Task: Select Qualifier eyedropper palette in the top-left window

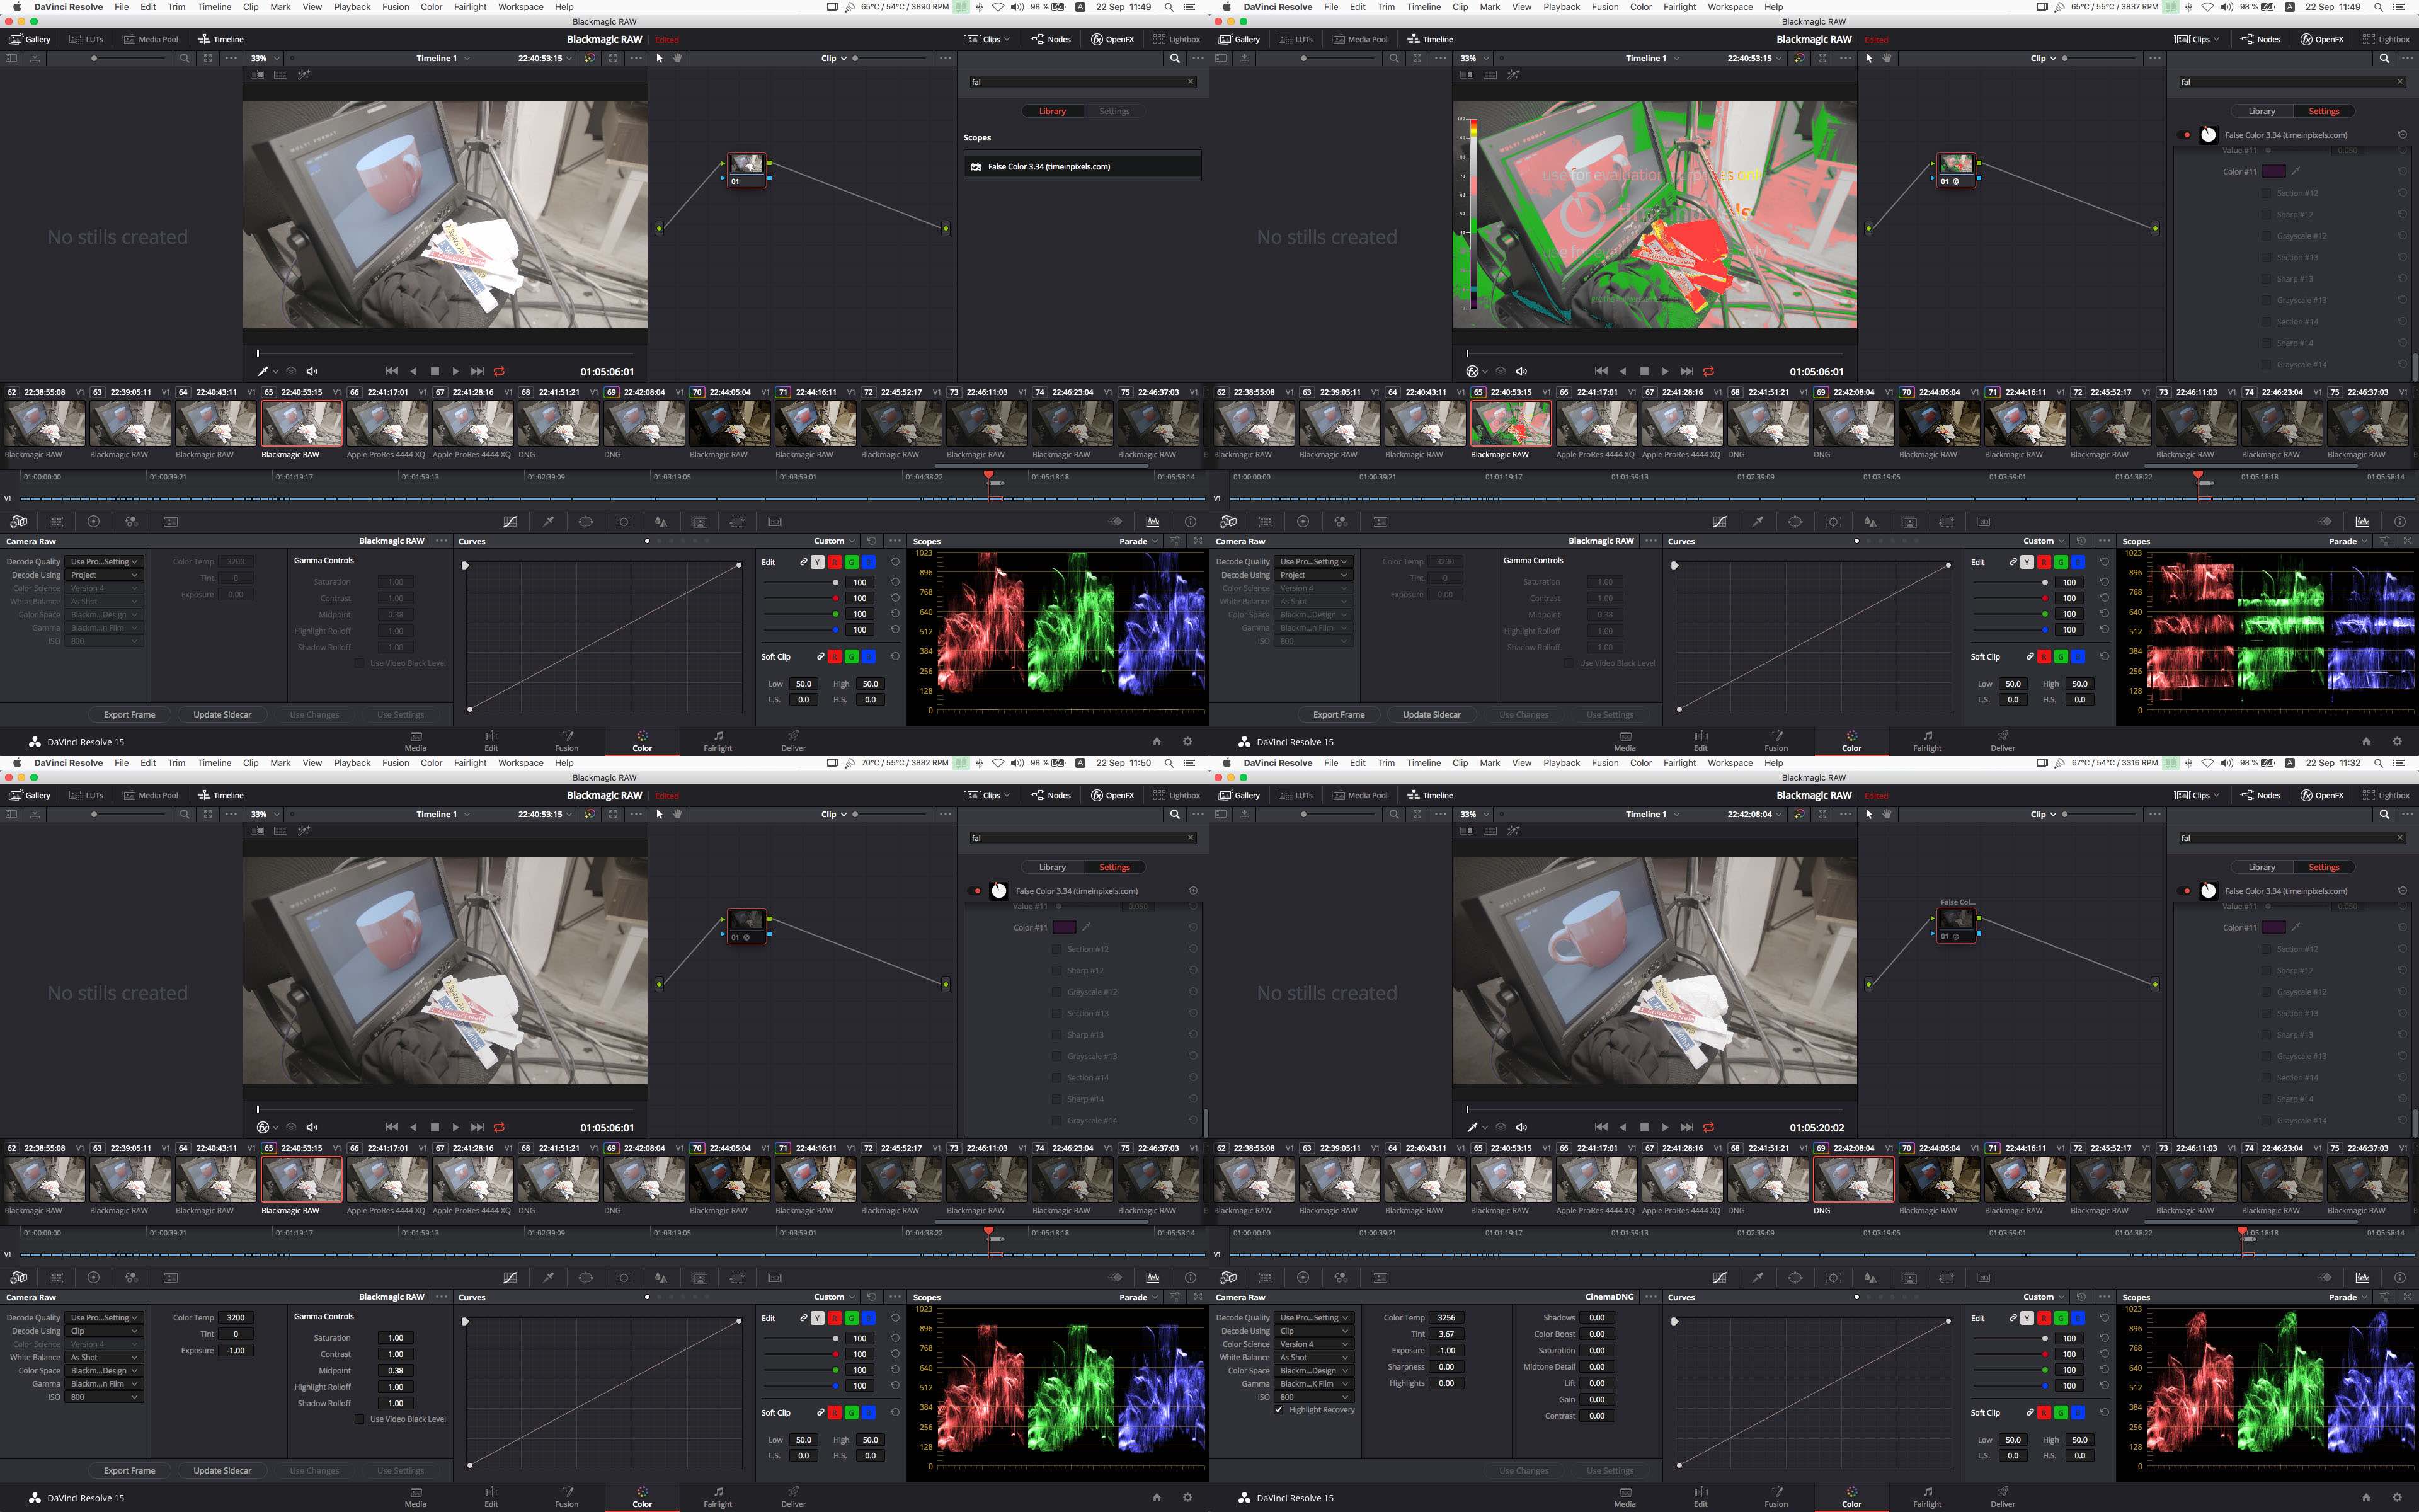Action: click(548, 521)
